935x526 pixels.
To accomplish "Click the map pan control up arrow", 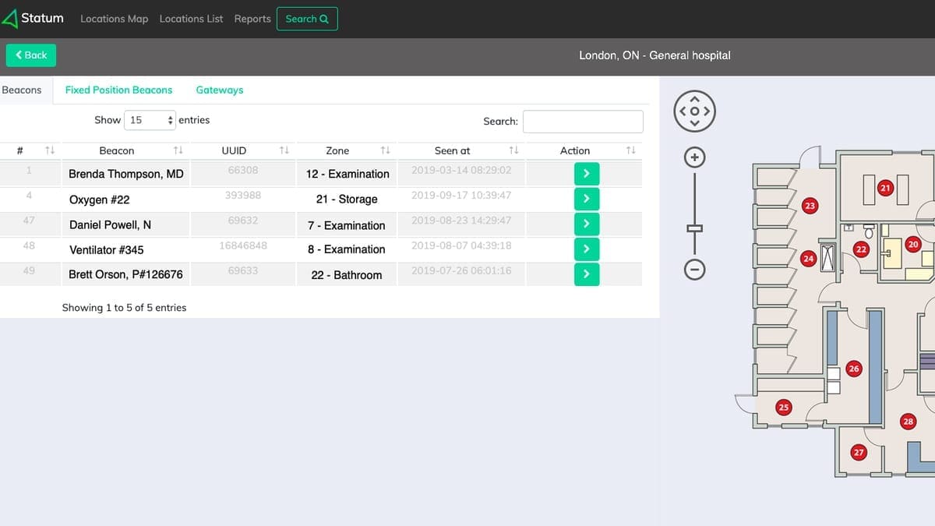I will [694, 100].
